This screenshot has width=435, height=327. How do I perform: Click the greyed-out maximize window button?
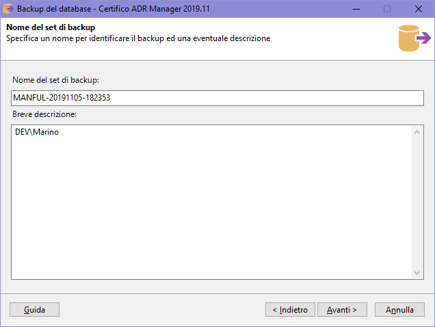387,9
